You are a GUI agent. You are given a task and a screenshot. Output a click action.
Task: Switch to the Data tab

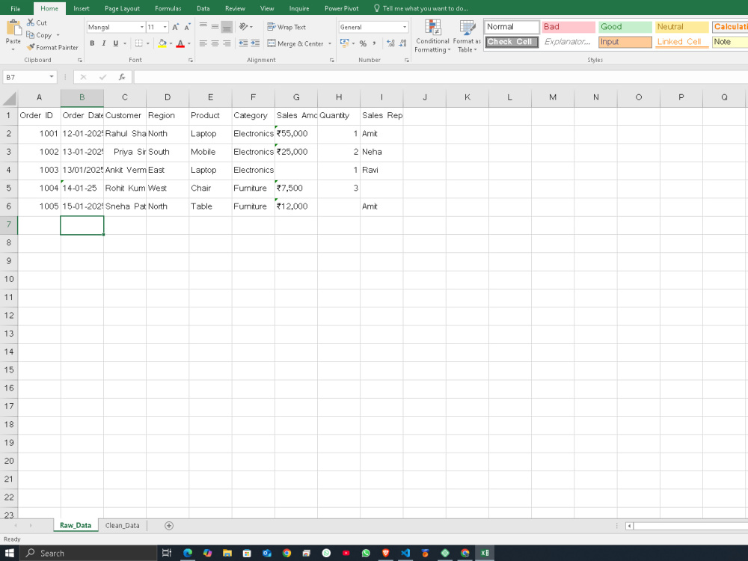point(203,8)
